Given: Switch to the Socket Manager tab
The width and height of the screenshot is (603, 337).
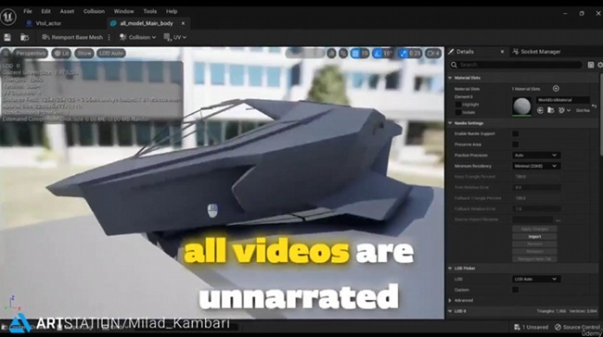Looking at the screenshot, I should [x=536, y=52].
